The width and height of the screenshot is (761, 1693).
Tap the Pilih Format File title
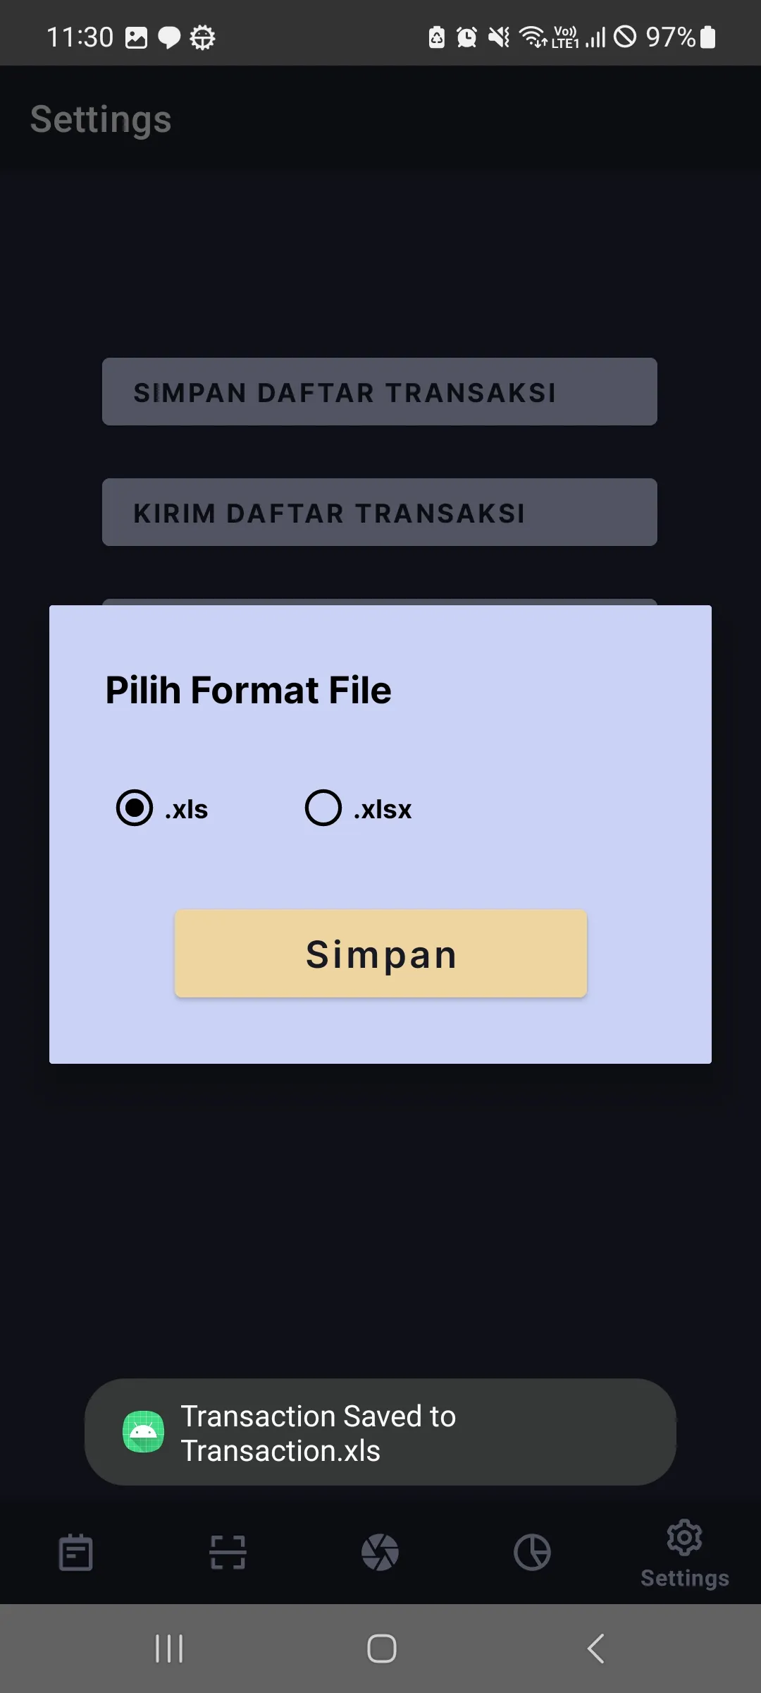(x=248, y=690)
